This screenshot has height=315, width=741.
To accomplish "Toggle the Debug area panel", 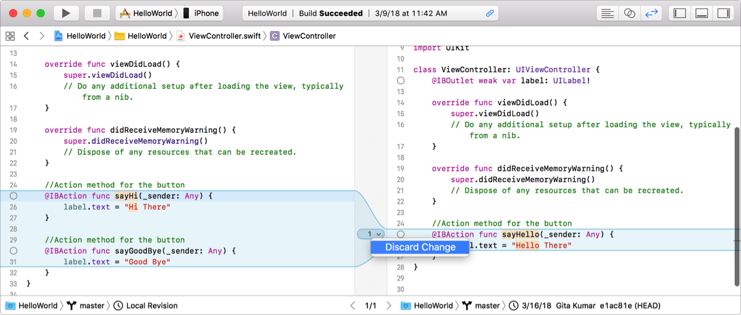I will coord(701,13).
